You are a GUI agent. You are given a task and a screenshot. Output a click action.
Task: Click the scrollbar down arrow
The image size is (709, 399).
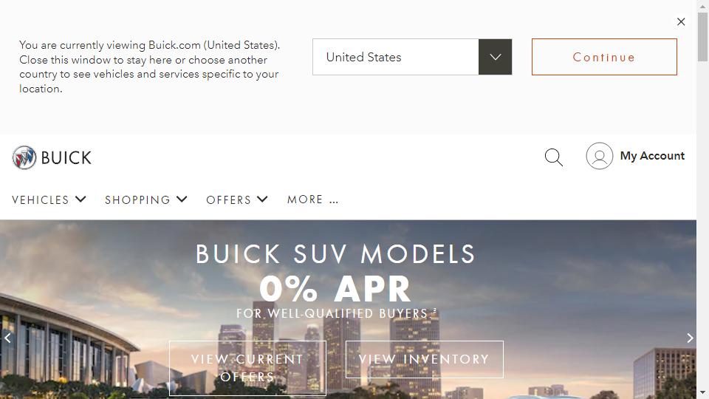pyautogui.click(x=702, y=392)
